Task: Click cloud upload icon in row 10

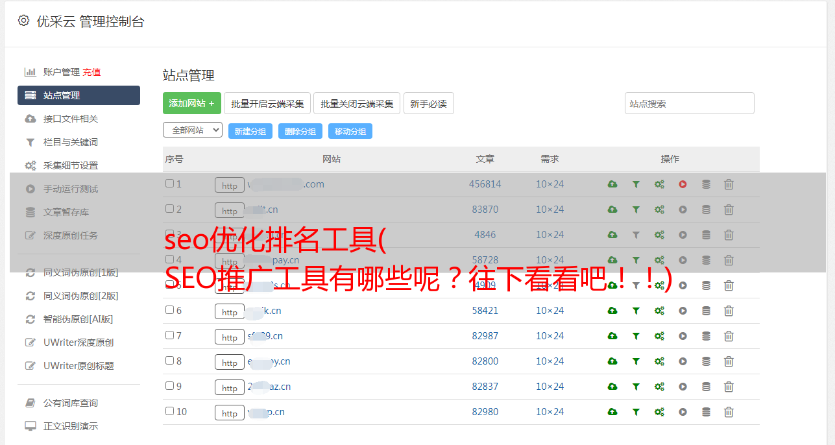Action: (x=612, y=412)
